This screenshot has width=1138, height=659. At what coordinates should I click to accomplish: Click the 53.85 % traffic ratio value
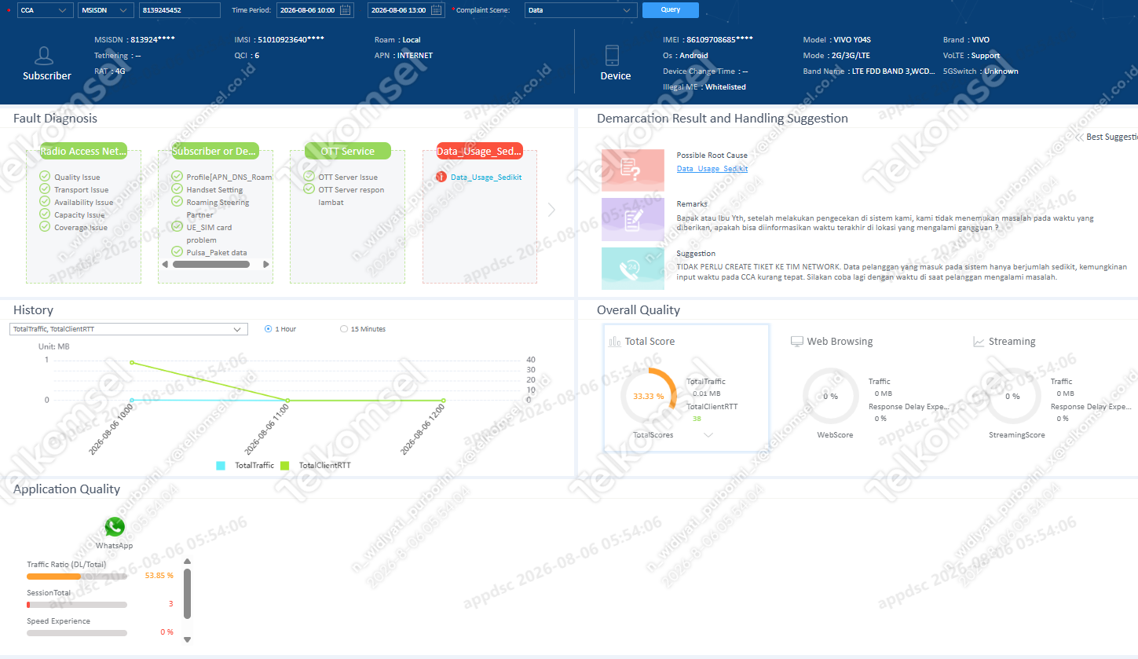[x=159, y=576]
